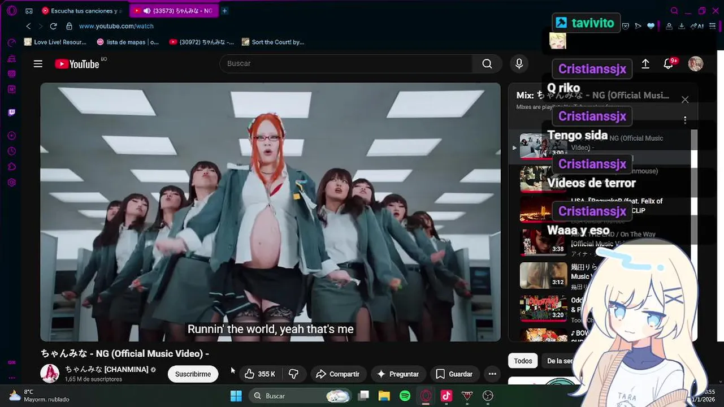
Task: Open Twitch panel in the Opera sidebar
Action: (11, 112)
